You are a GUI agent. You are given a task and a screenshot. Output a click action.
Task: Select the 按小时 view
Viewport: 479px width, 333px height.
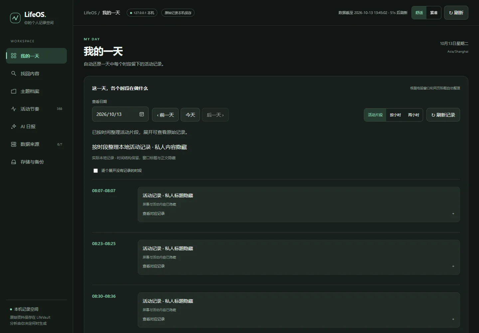point(396,115)
